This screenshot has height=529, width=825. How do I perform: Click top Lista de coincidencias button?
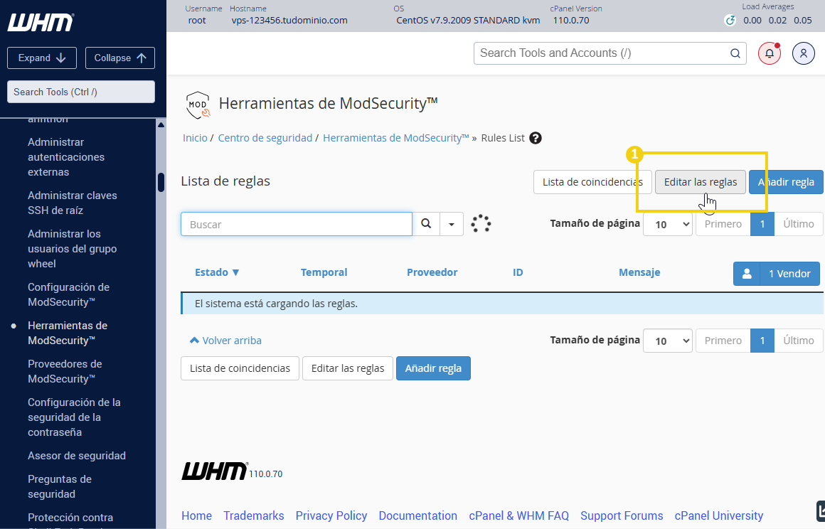click(x=592, y=182)
